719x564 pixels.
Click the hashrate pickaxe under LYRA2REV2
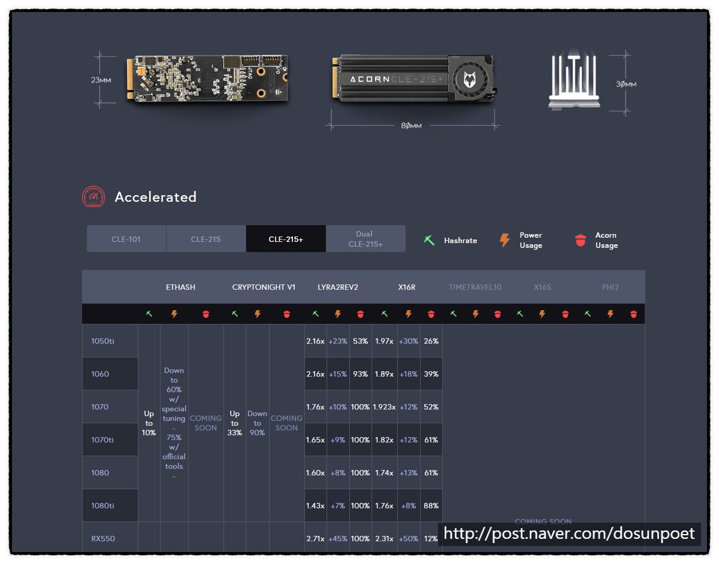pos(316,314)
